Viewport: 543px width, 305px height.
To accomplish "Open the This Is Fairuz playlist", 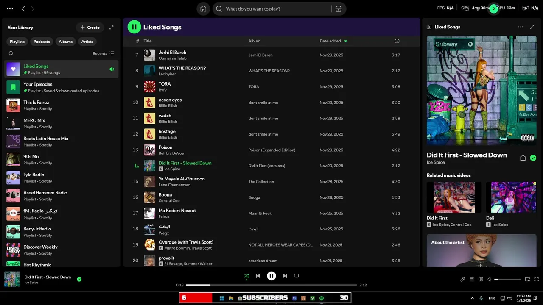I will coord(62,105).
